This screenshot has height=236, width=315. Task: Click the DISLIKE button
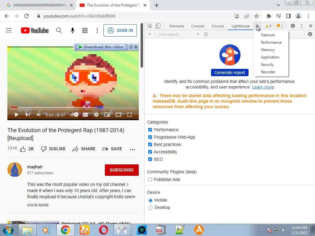pyautogui.click(x=53, y=149)
